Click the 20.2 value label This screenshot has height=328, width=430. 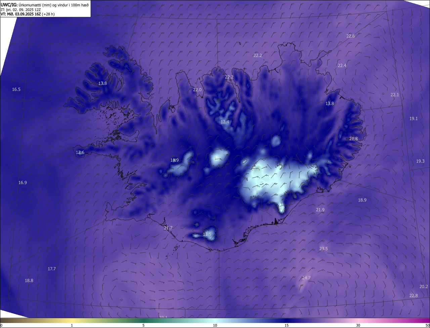click(x=424, y=286)
